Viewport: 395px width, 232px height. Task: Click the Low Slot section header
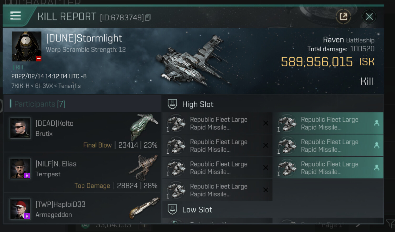[197, 210]
